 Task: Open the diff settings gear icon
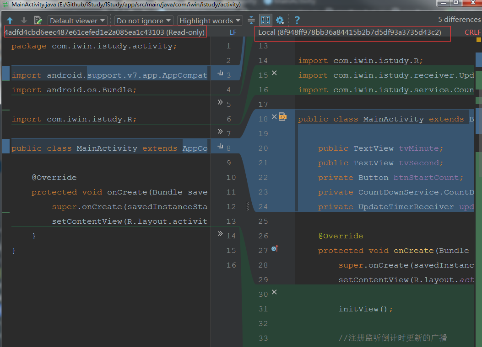point(280,20)
